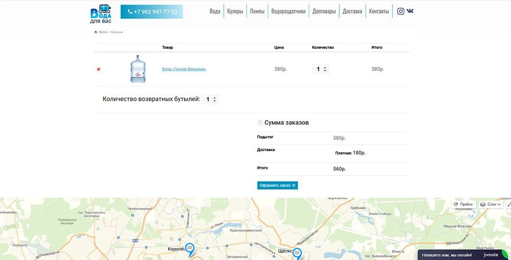Open the Instagram social icon
Viewport: 511px width, 260px height.
pos(401,11)
